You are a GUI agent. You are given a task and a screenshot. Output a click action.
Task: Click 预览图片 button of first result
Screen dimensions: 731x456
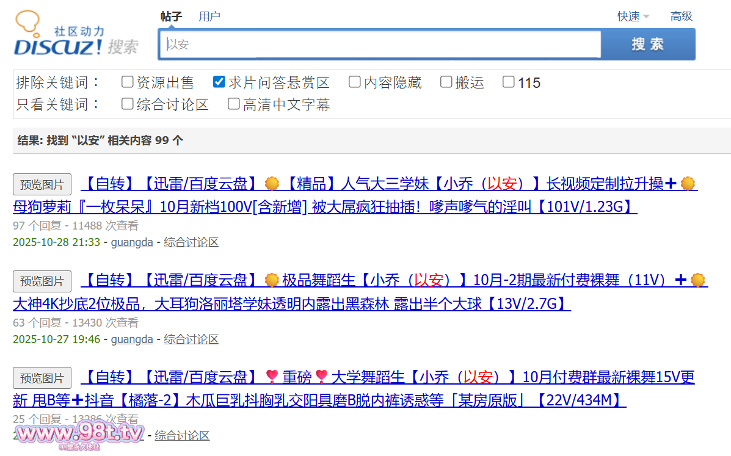(x=42, y=184)
